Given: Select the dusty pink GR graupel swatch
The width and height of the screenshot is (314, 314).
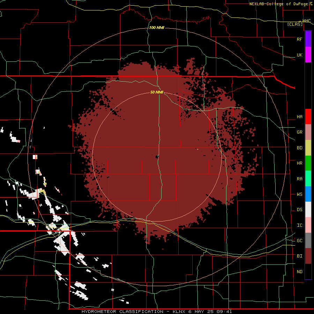Looking at the screenshot, I should pos(308,132).
